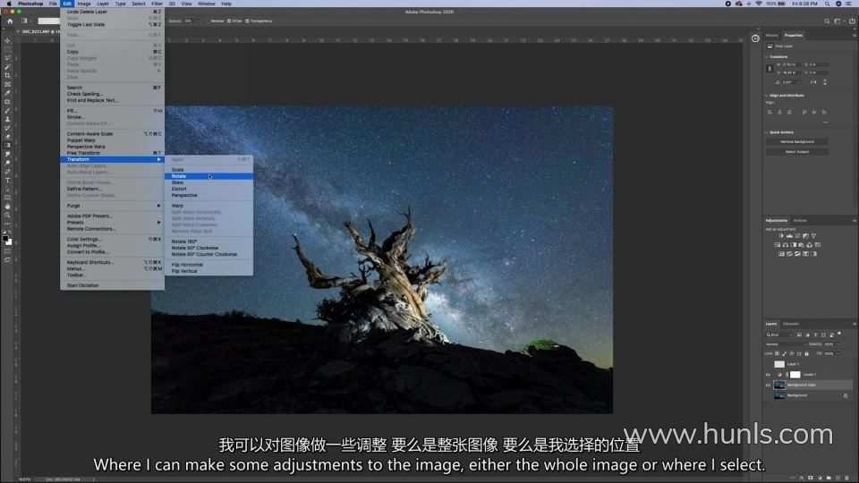This screenshot has height=483, width=859.
Task: Select the Lasso tool
Action: click(8, 58)
